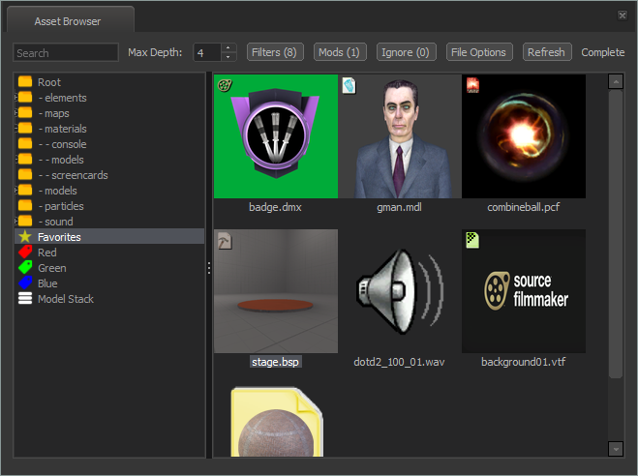Image resolution: width=638 pixels, height=476 pixels.
Task: Click the elements folder icon
Action: (25, 98)
